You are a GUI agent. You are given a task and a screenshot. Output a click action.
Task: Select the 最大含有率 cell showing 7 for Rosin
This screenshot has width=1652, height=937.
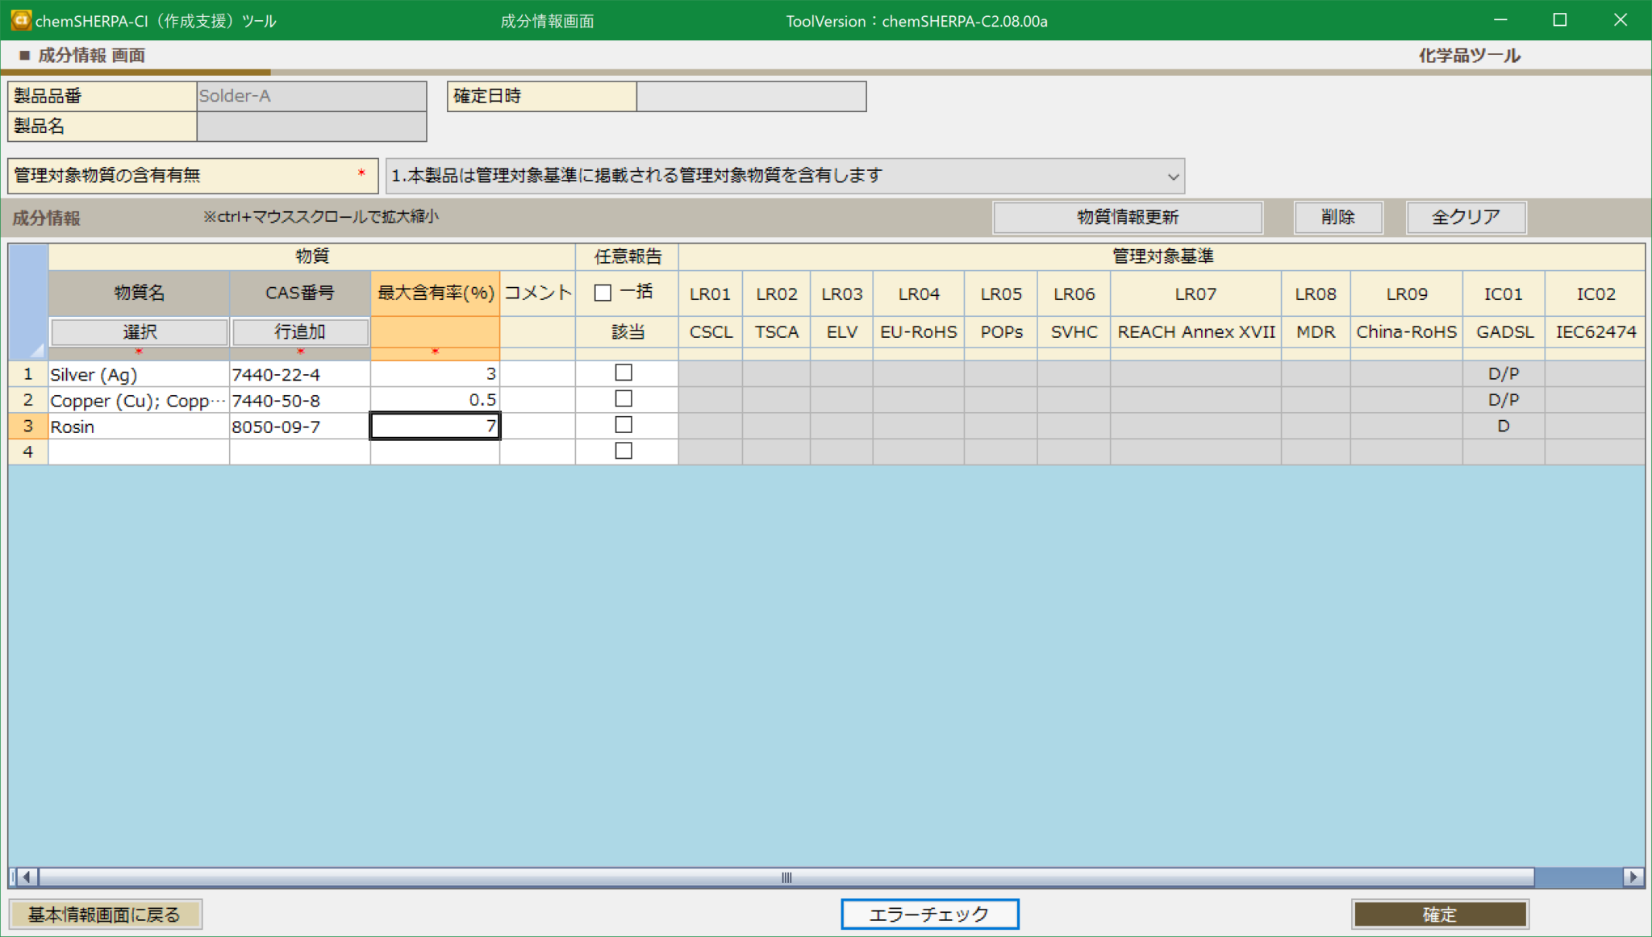click(x=435, y=426)
